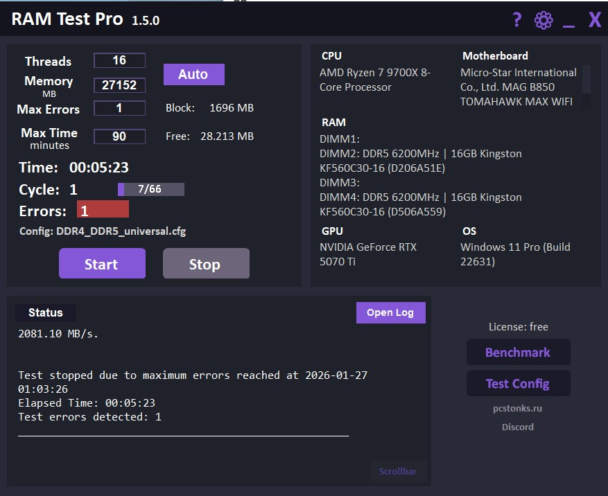Click the Windows 11 Pro build text
The image size is (608, 496).
pos(515,254)
